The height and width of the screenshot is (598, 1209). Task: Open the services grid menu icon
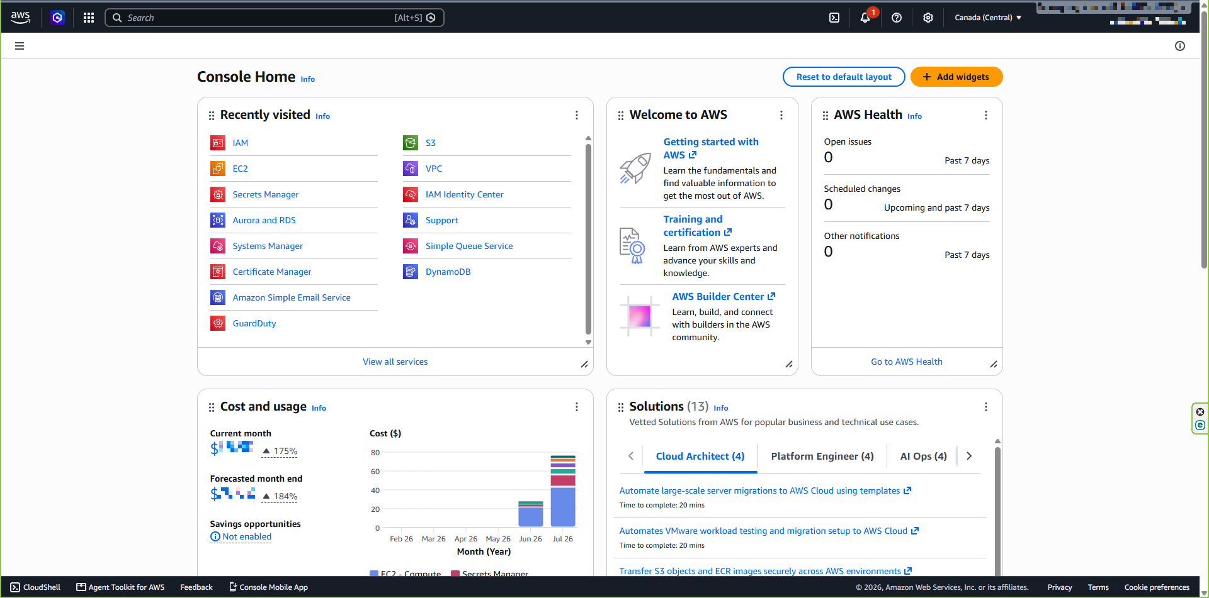pyautogui.click(x=89, y=18)
